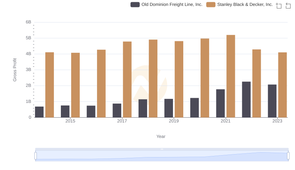Click the Old Dominion bar for 2014
The width and height of the screenshot is (295, 170).
39,112
